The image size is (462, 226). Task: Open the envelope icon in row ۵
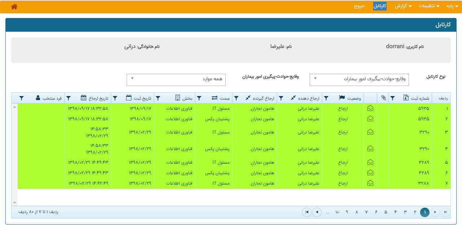click(370, 162)
